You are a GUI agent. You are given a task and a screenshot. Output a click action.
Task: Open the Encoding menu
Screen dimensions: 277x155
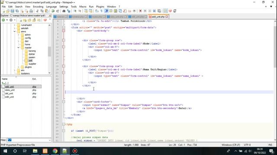click(38, 6)
